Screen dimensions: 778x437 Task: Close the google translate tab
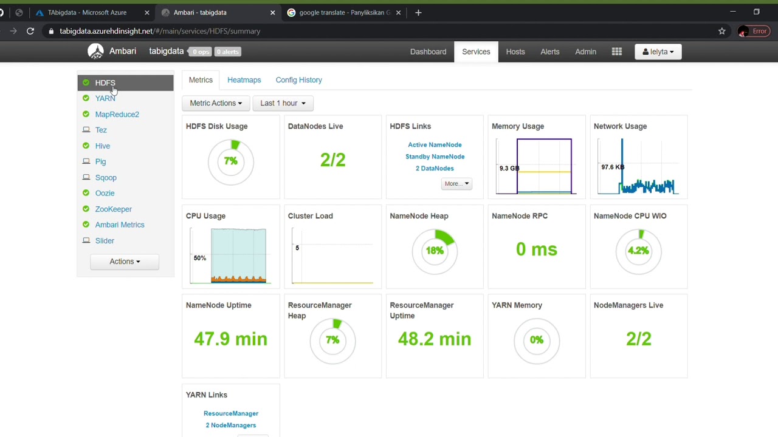(399, 12)
